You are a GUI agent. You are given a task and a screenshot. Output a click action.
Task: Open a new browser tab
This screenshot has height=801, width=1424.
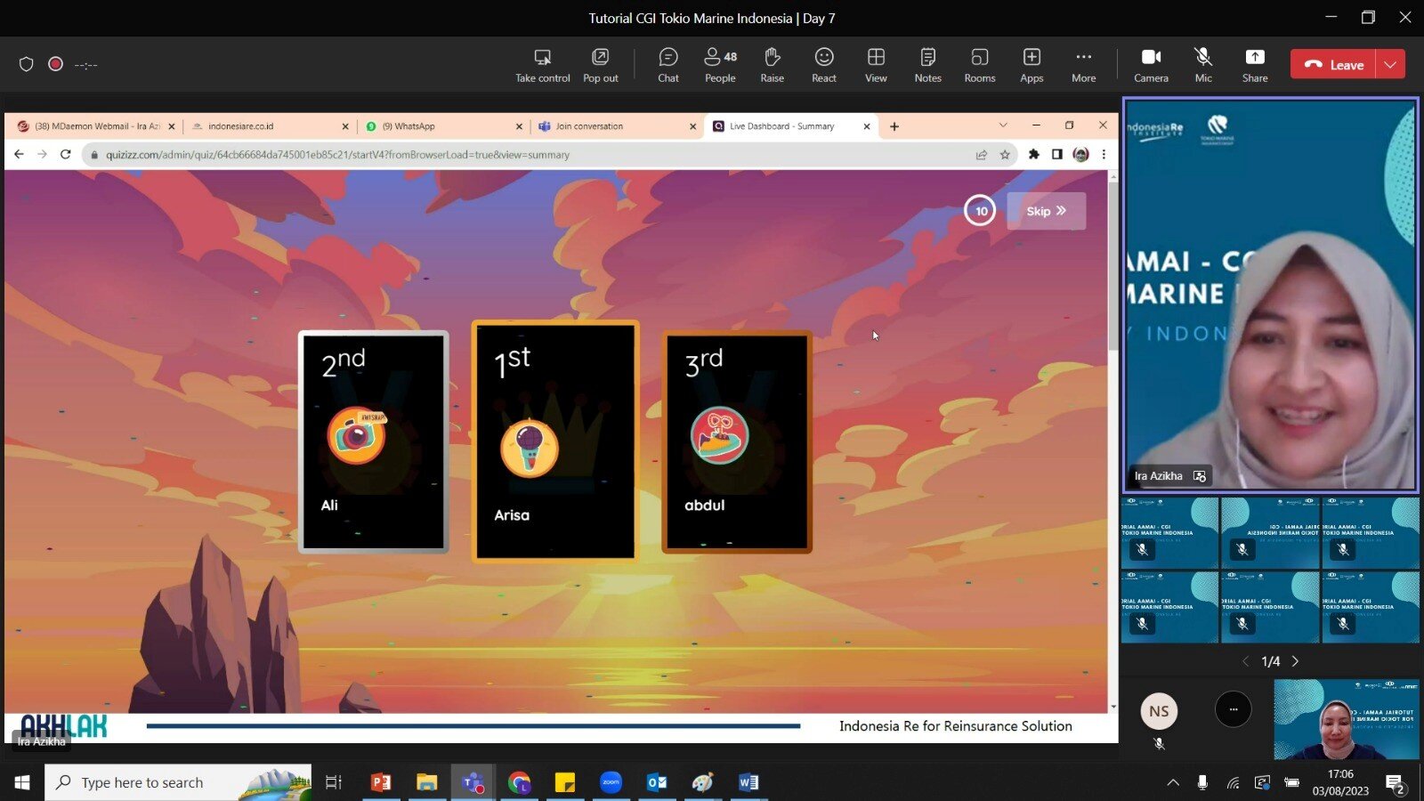coord(894,126)
